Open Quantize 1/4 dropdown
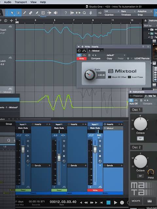Image resolution: width=157 pixels, height=209 pixels. point(112,11)
